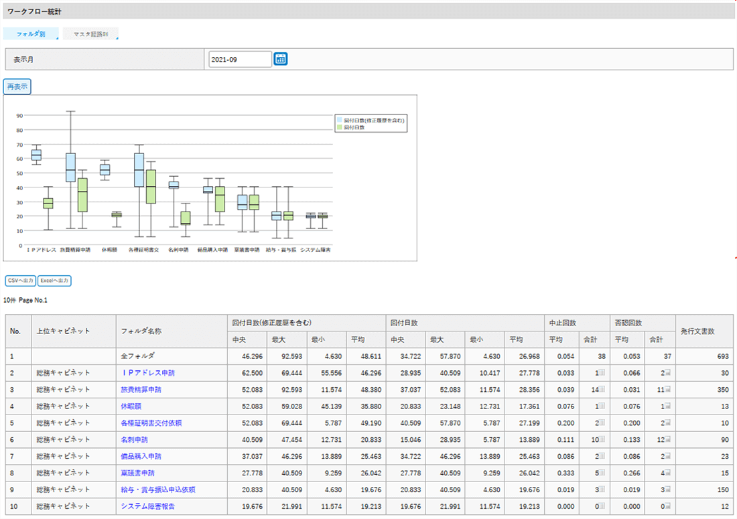The height and width of the screenshot is (519, 737).
Task: Click the 否認回数 detail icon in the 名刺申請 row
Action: pos(667,439)
